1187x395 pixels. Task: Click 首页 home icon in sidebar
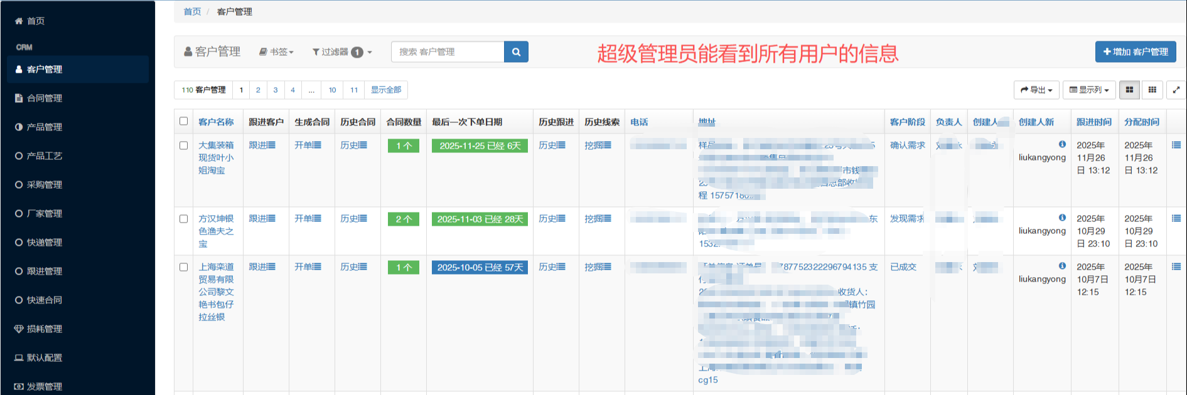(x=19, y=21)
